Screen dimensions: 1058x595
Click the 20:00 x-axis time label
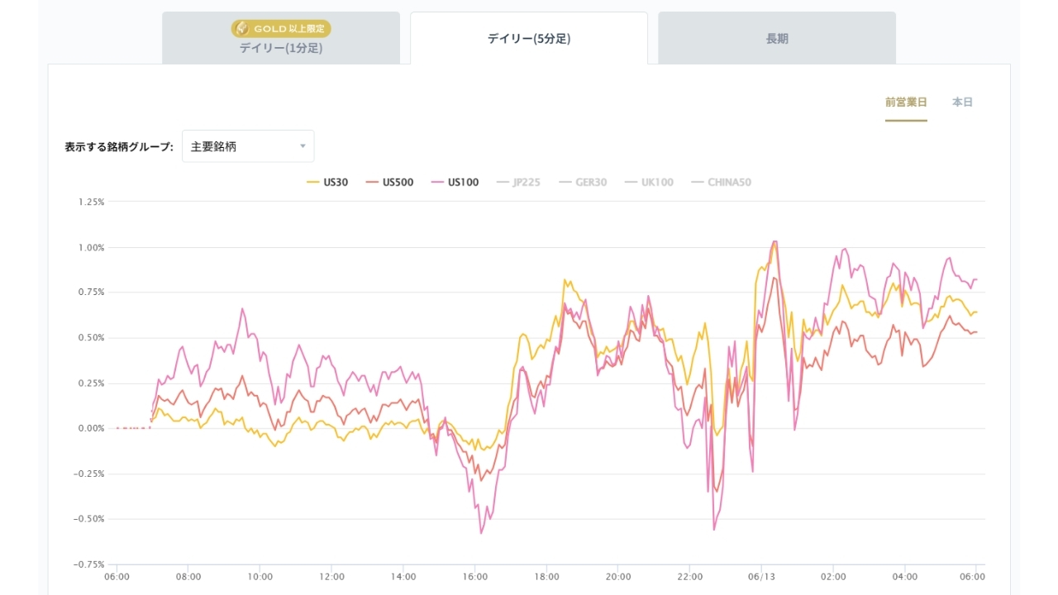(618, 576)
